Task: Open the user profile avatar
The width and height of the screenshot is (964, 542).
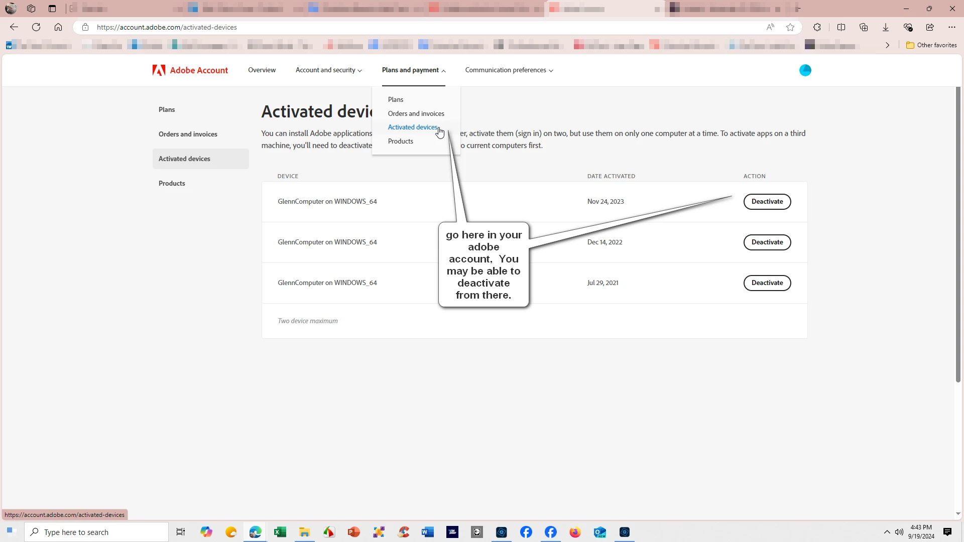Action: (805, 70)
